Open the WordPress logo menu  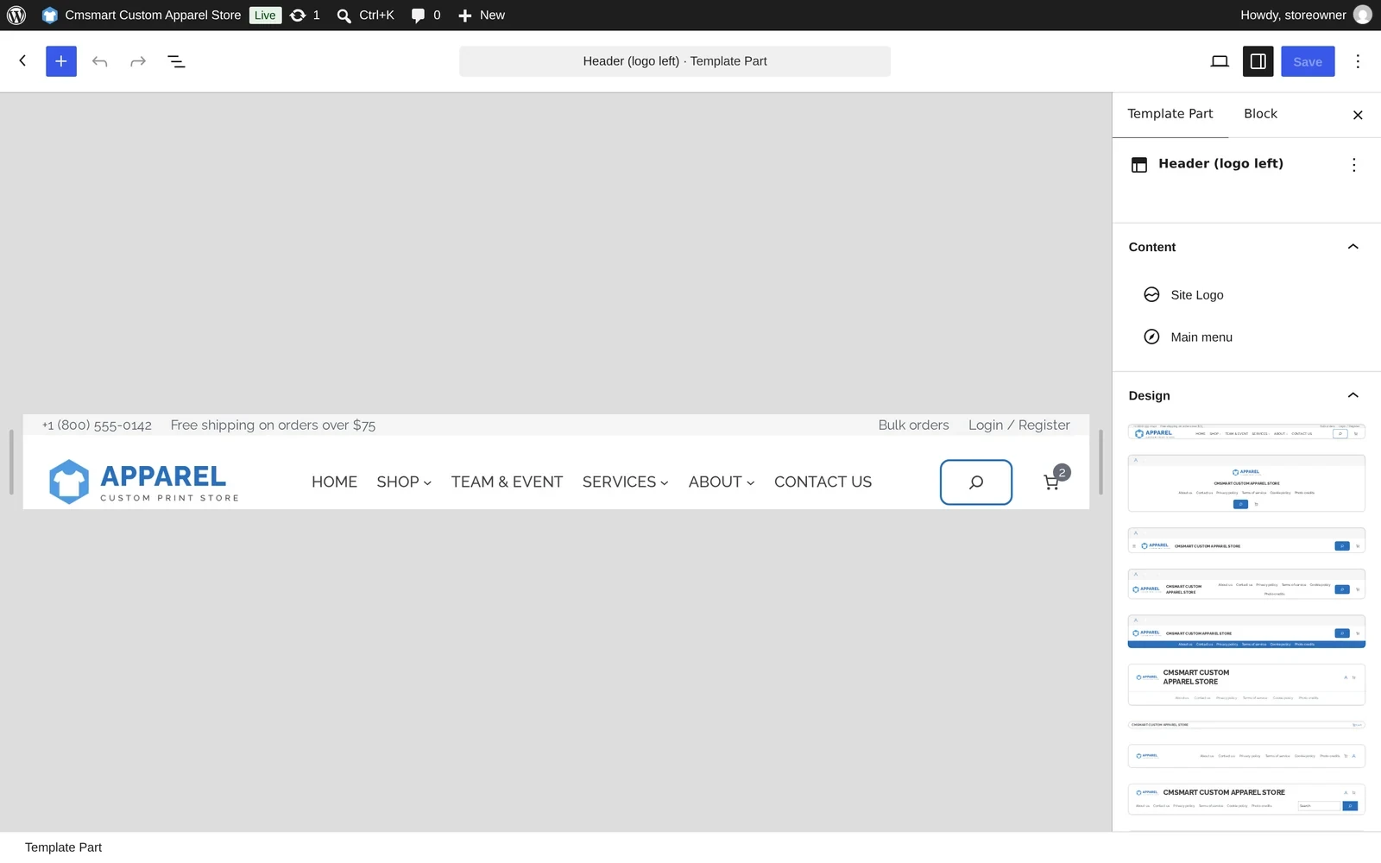pyautogui.click(x=16, y=15)
